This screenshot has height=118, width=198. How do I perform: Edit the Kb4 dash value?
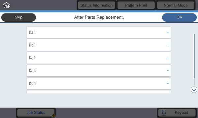click(168, 84)
